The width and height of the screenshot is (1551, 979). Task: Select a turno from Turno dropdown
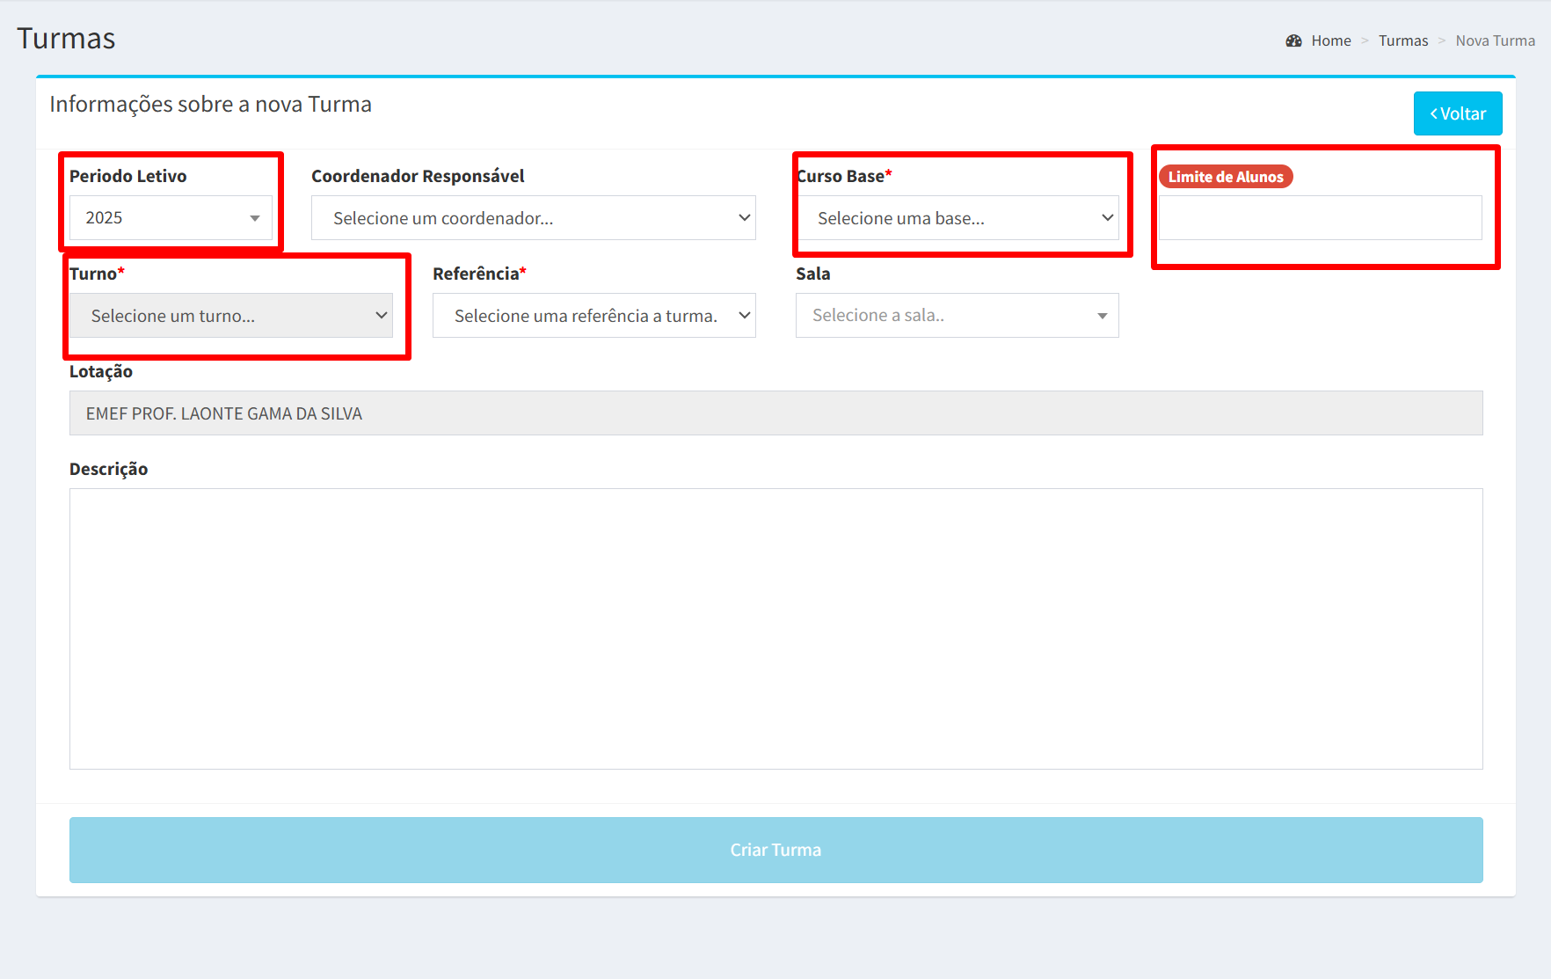(x=231, y=315)
